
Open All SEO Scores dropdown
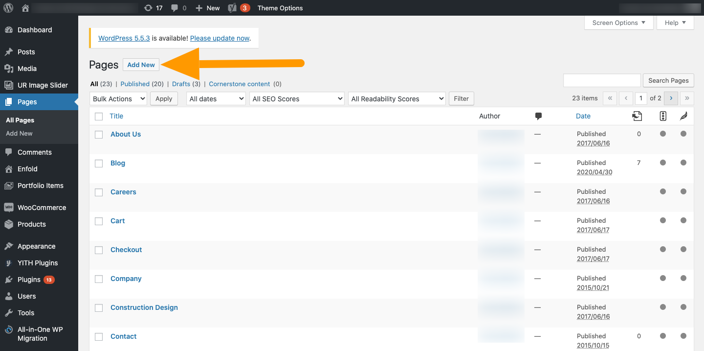[x=297, y=98]
